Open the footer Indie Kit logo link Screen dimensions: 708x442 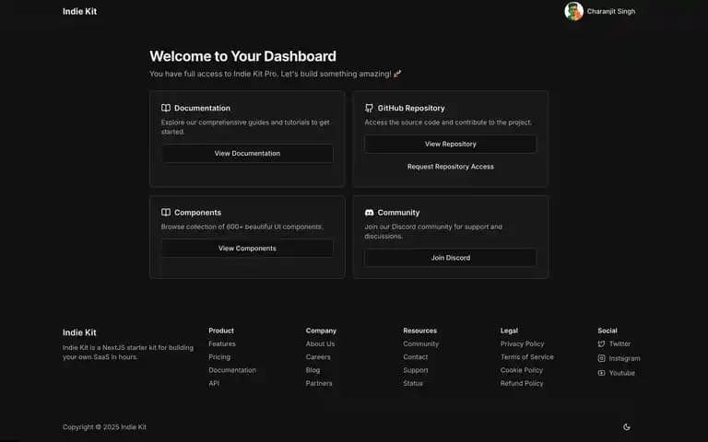[x=79, y=332]
